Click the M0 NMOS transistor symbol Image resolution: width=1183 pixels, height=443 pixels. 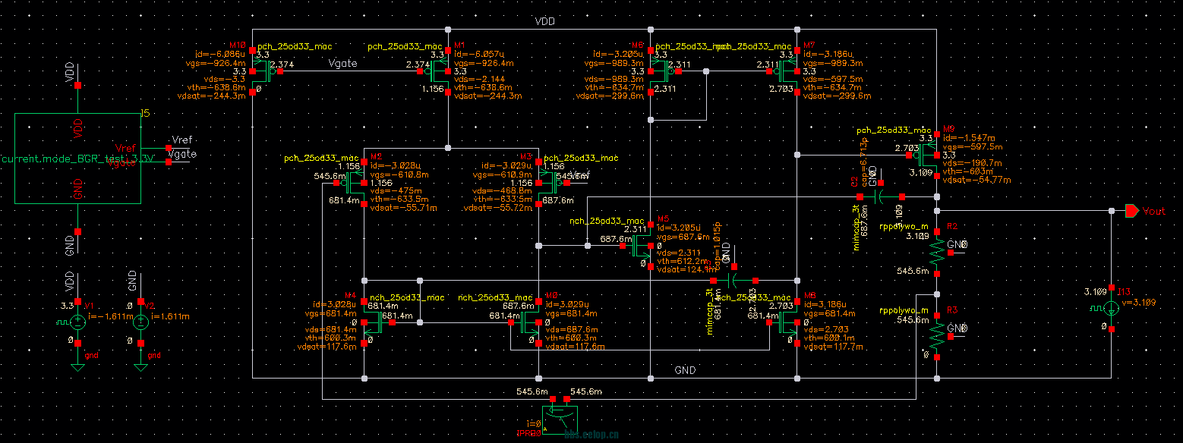[x=530, y=323]
